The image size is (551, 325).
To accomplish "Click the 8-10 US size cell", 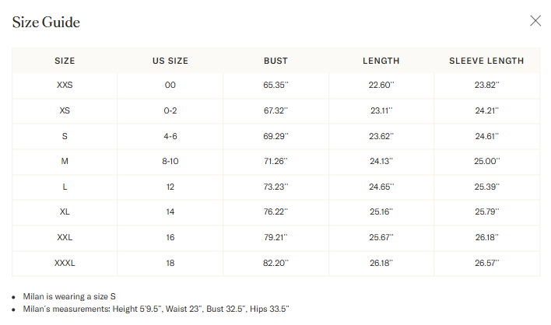I will 170,161.
